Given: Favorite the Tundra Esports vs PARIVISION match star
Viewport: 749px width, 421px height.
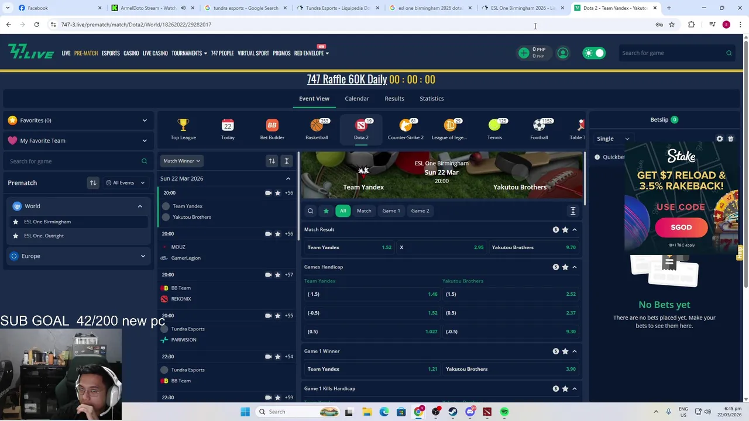Looking at the screenshot, I should [278, 316].
